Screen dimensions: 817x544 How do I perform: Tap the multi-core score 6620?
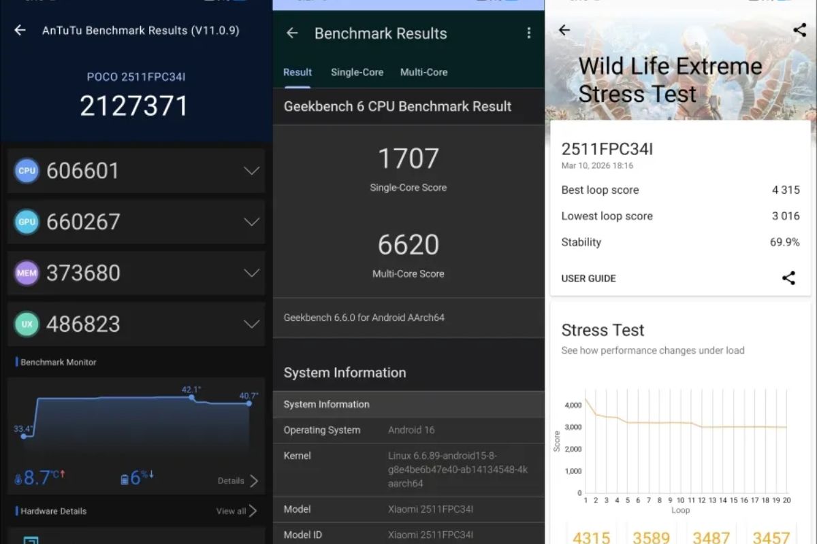(x=408, y=245)
